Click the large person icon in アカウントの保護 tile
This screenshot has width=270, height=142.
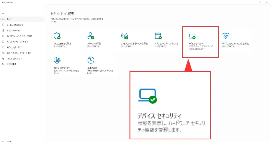coord(91,36)
